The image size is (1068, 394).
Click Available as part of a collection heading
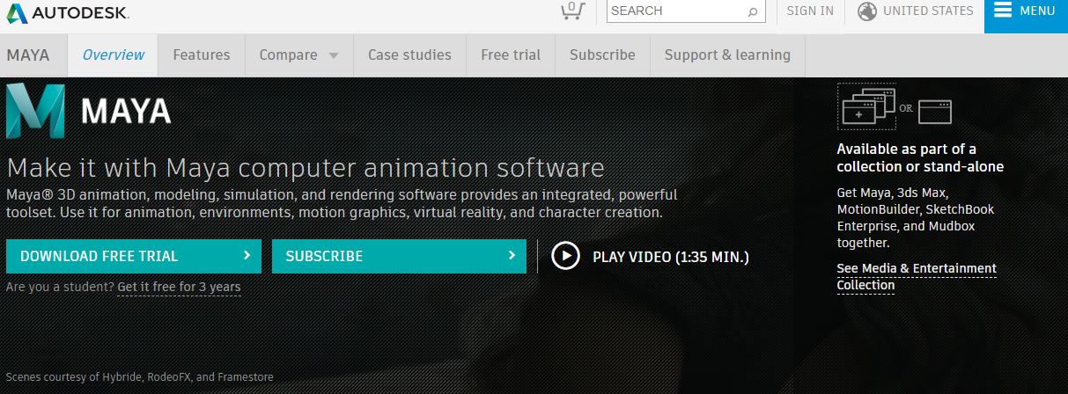tap(920, 157)
